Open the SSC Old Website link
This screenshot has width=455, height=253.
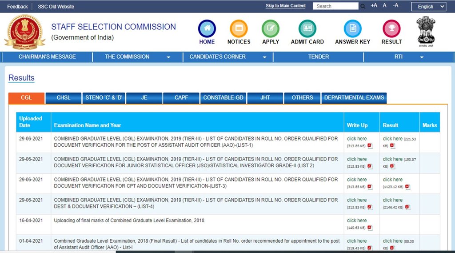click(x=56, y=6)
